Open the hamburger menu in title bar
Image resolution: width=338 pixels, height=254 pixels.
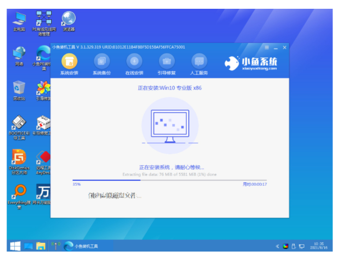(x=267, y=47)
